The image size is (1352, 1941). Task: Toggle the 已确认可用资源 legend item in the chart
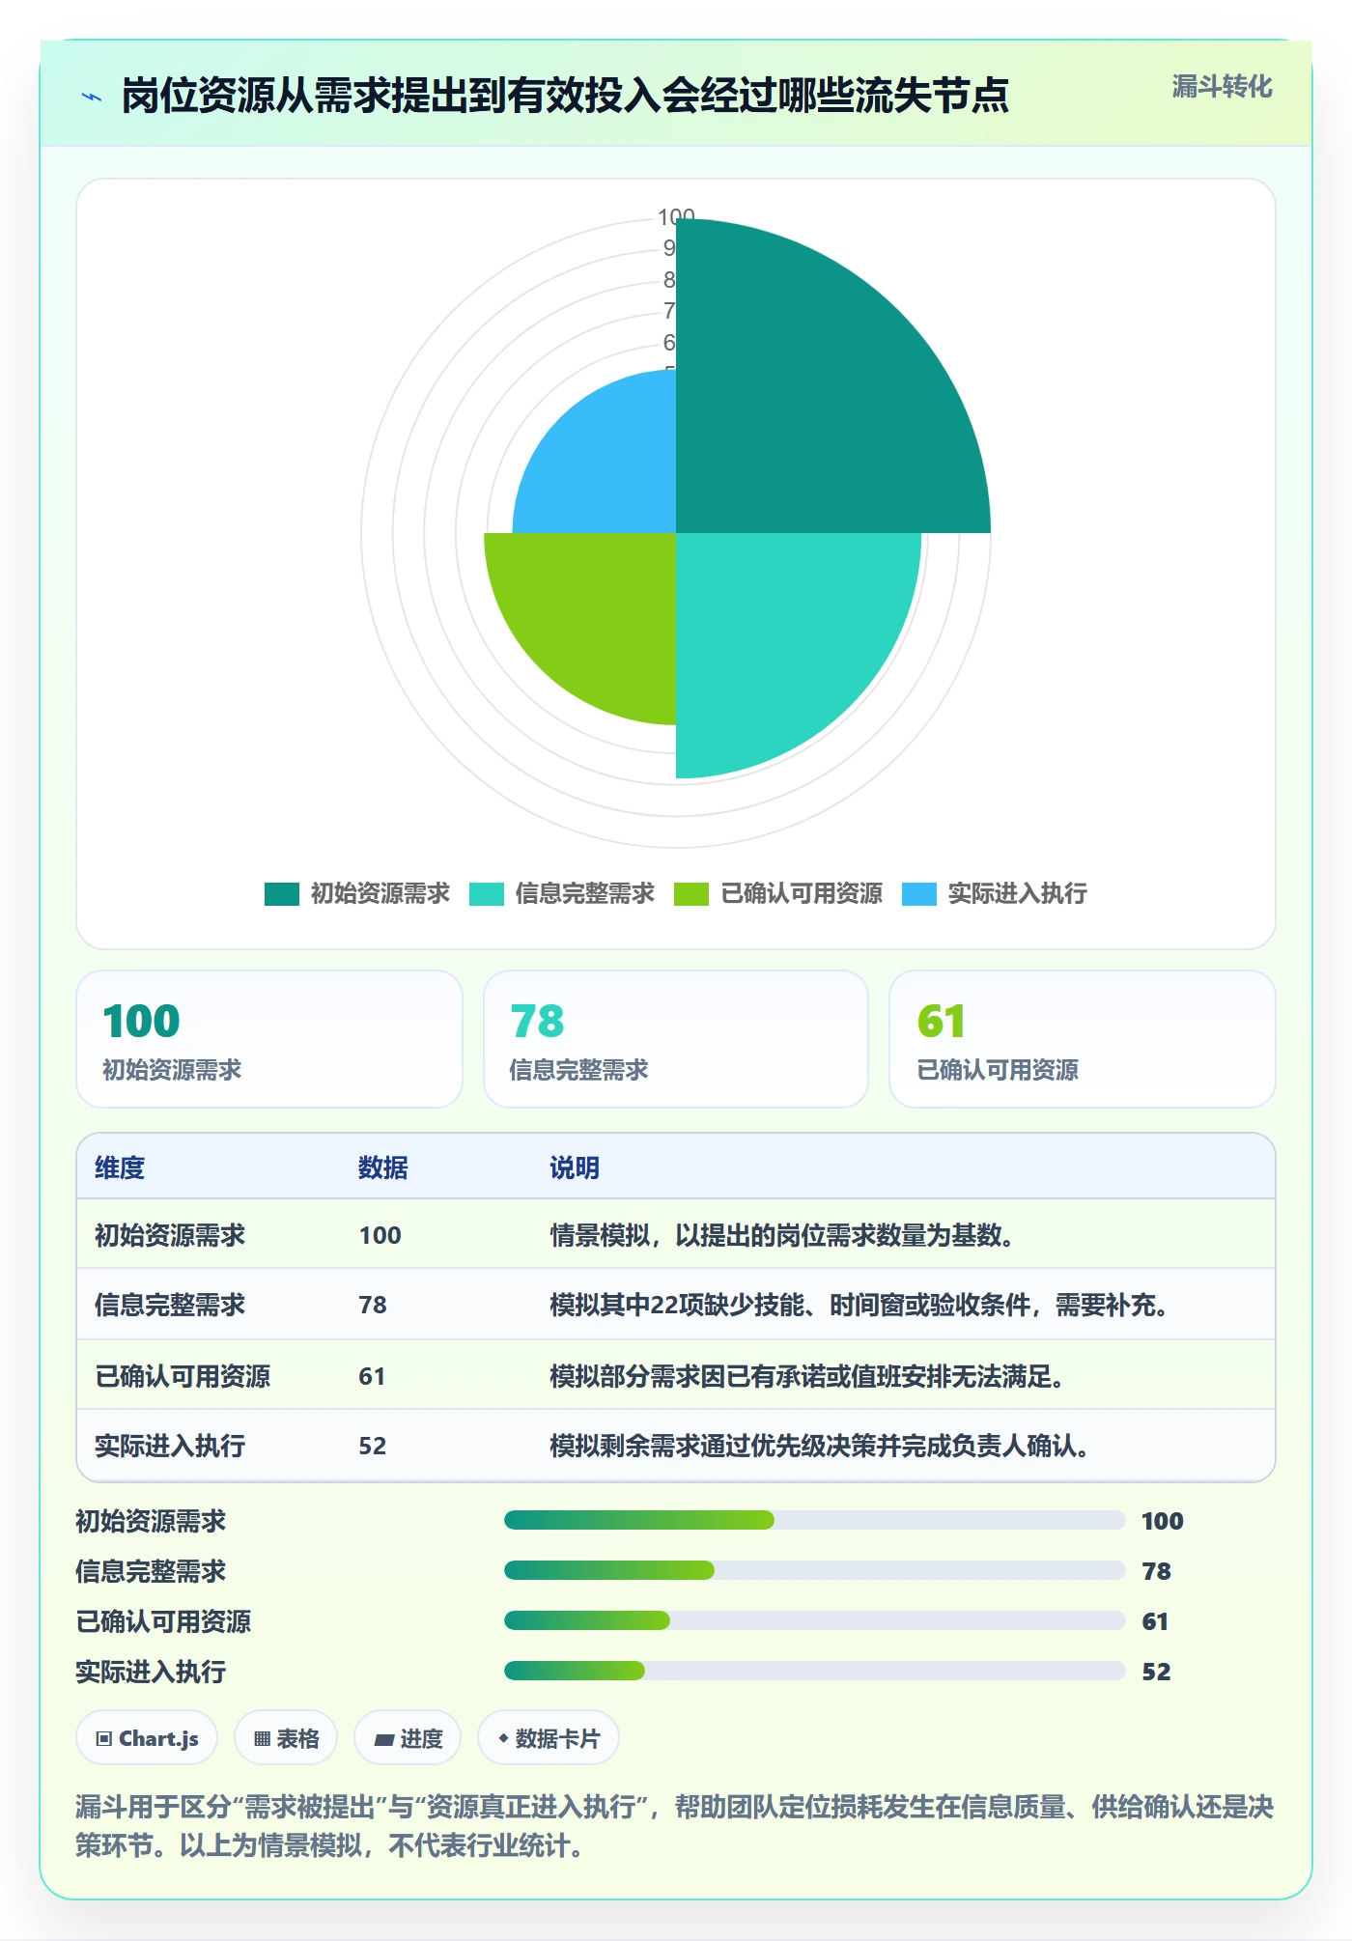[x=778, y=893]
